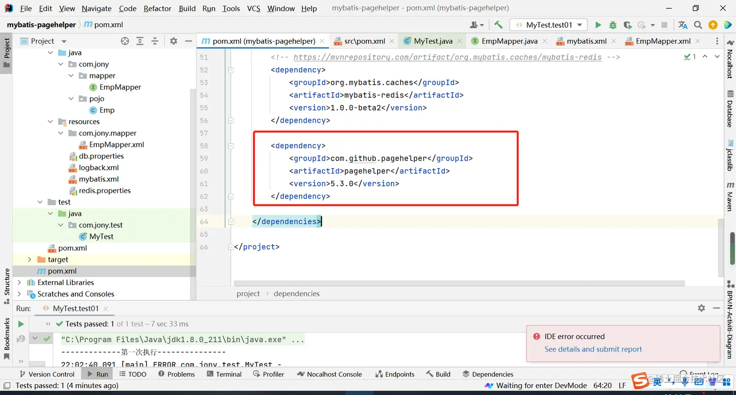
Task: Open the MyTest.test01 run configuration dropdown
Action: pyautogui.click(x=549, y=25)
